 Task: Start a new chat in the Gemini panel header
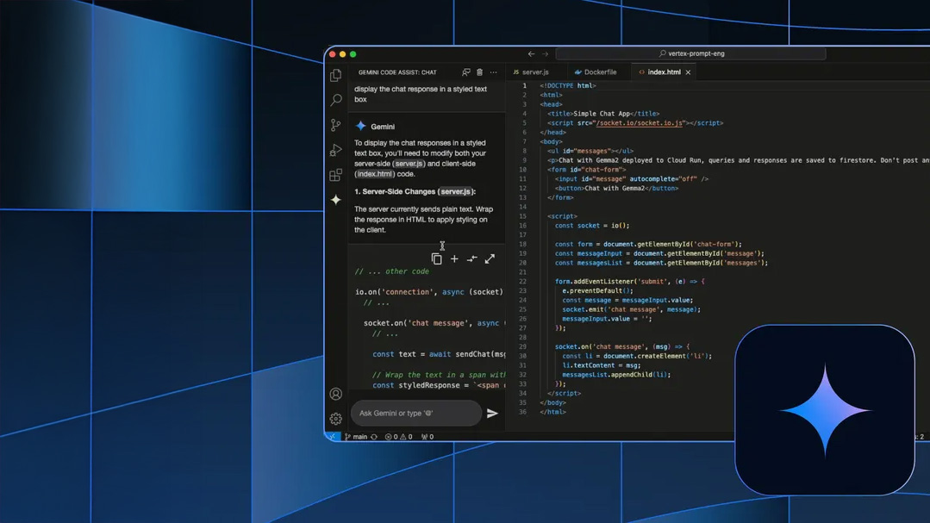click(466, 72)
